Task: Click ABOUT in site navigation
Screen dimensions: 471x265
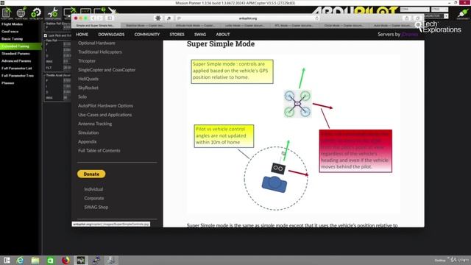Action: point(223,35)
